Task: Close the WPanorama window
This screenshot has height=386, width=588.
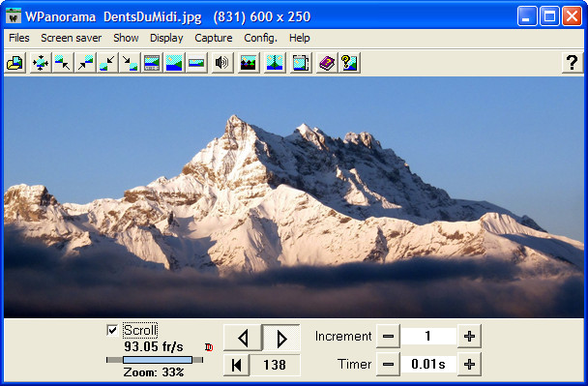Action: pyautogui.click(x=573, y=16)
